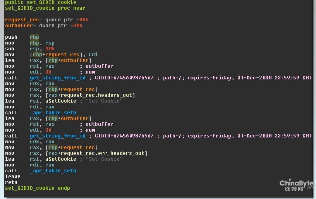316x199 pixels.
Task: Click rdi operand in request_rec store
Action: (x=93, y=55)
